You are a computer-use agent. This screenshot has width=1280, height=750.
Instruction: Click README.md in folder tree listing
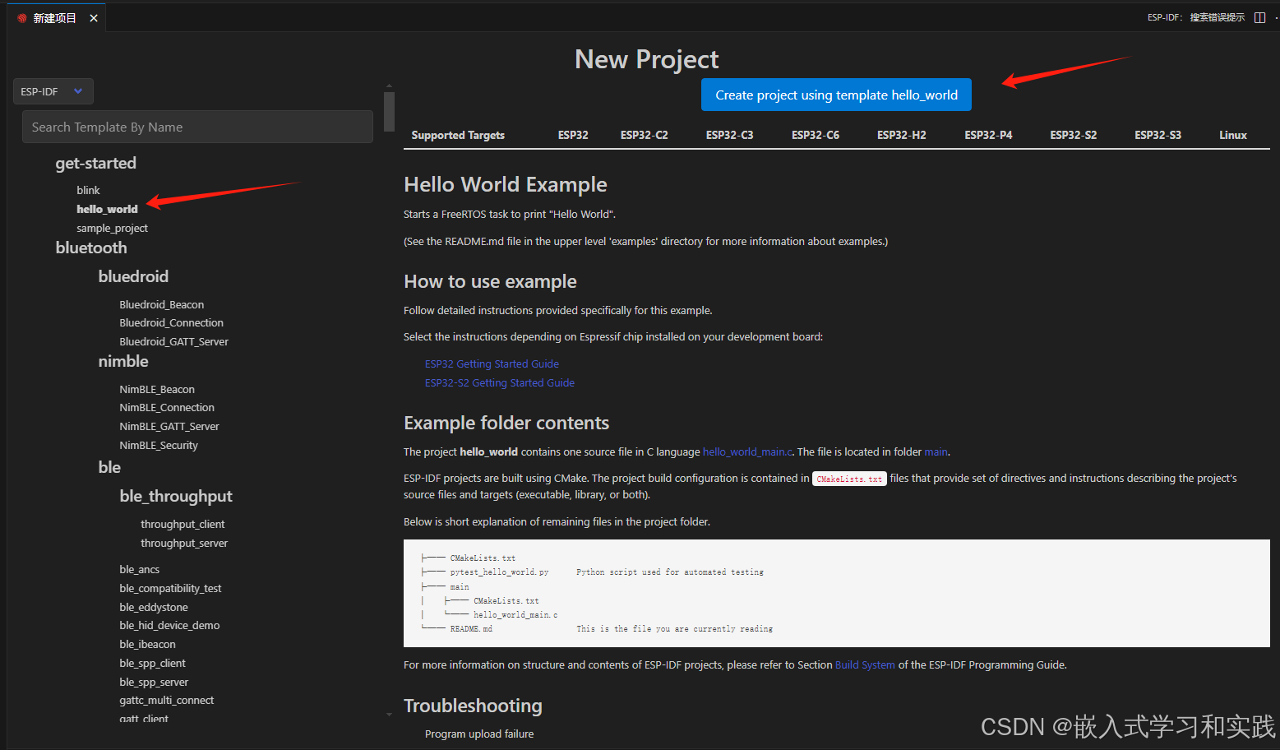tap(471, 628)
